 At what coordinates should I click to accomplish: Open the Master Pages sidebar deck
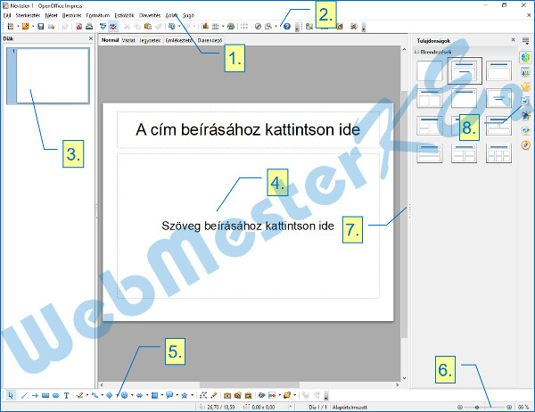tap(526, 72)
